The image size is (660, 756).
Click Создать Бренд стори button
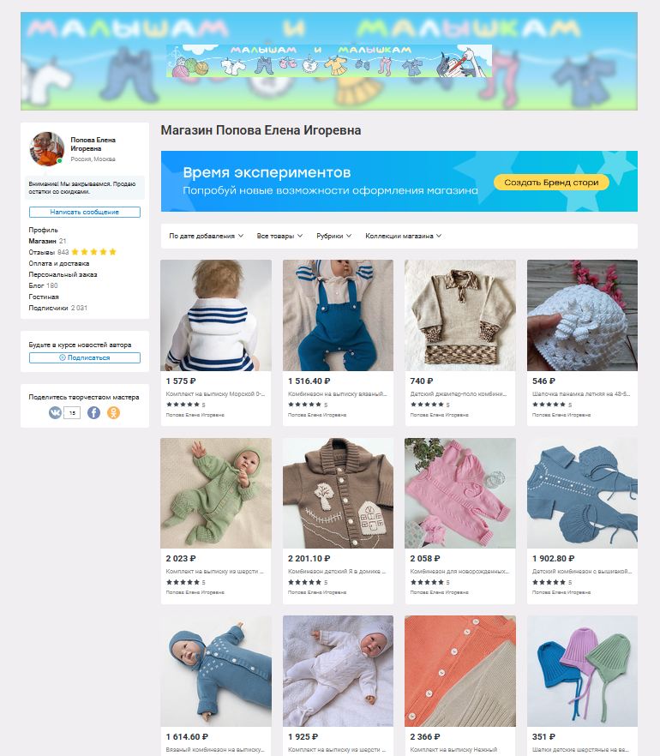click(551, 183)
